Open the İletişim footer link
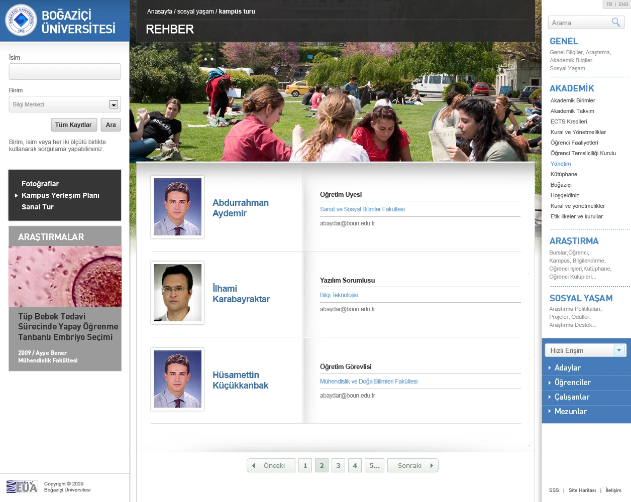The image size is (631, 502). pyautogui.click(x=613, y=490)
